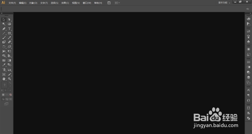The height and width of the screenshot is (134, 252).
Task: Open the 效果(C) menu
Action: tap(65, 3)
